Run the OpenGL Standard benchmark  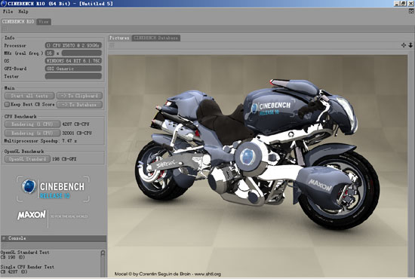27,159
